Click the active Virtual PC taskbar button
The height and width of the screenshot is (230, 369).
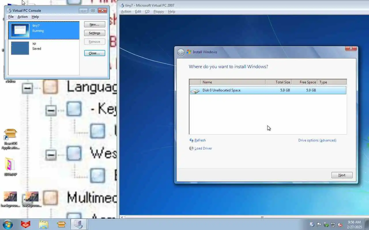[x=78, y=224]
